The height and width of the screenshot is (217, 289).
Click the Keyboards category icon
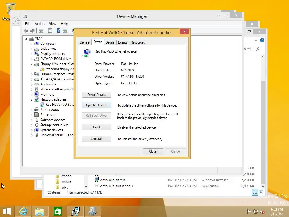(x=37, y=84)
